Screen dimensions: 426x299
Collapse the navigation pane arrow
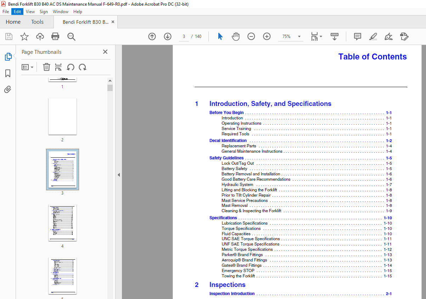[x=119, y=175]
